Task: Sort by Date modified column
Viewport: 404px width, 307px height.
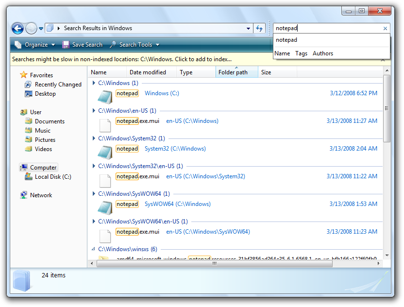Action: pos(151,72)
